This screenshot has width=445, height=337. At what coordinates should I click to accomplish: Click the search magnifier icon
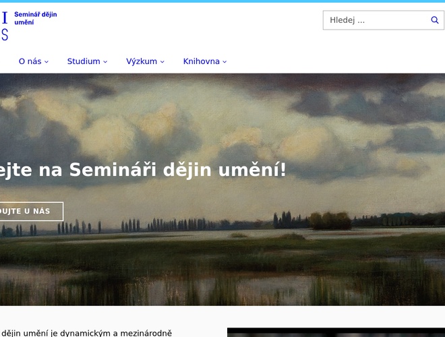click(435, 20)
